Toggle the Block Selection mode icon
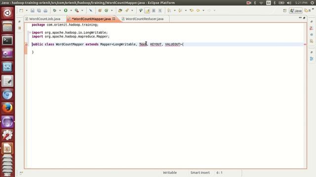 coord(154,10)
